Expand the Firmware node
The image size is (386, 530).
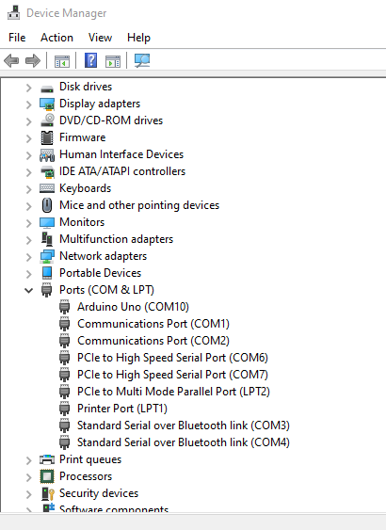(x=29, y=138)
